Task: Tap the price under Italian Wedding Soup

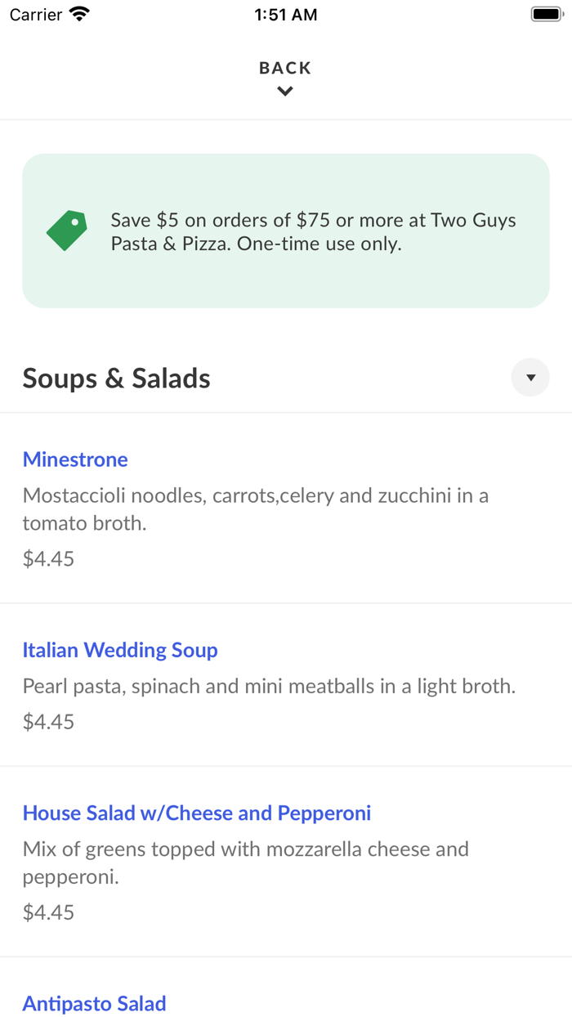Action: 47,721
